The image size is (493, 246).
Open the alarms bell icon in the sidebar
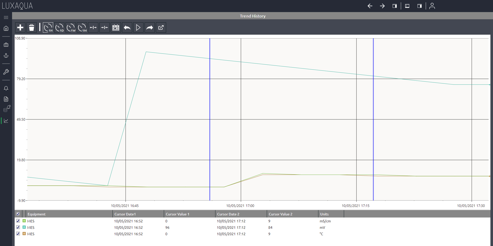[6, 88]
